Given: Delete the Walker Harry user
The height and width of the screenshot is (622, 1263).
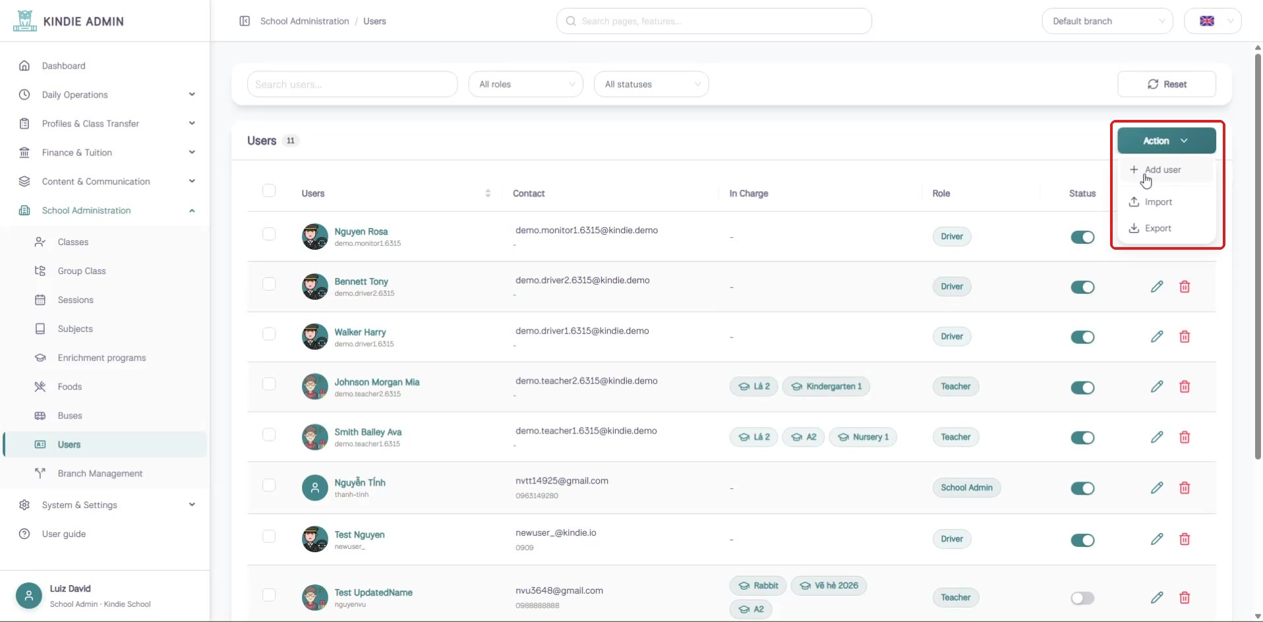Looking at the screenshot, I should [x=1185, y=337].
